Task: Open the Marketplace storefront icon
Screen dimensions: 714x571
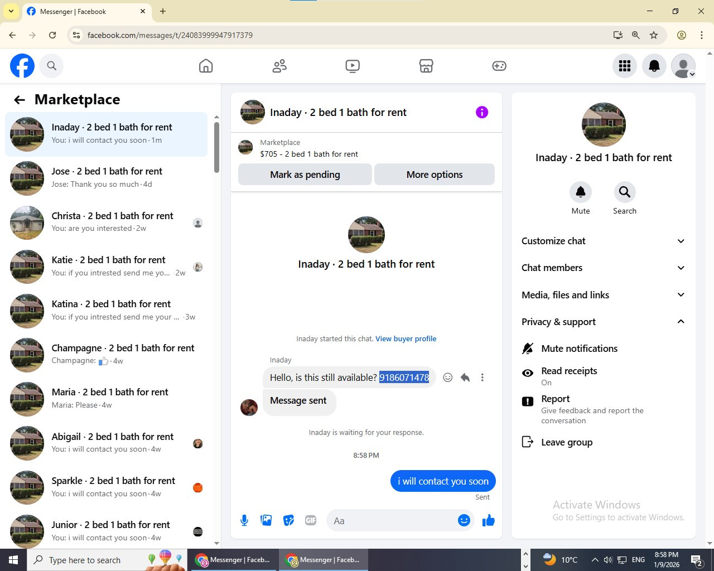Action: click(426, 66)
